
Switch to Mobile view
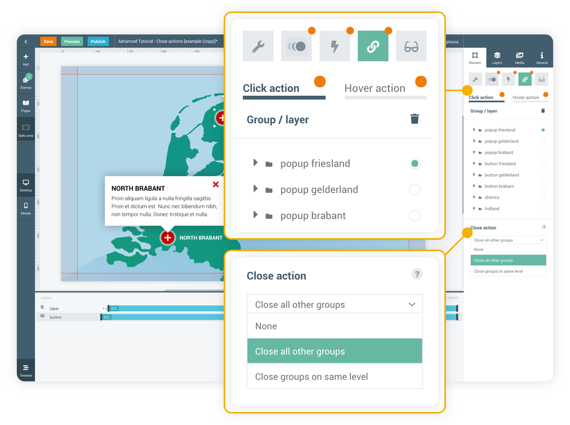(26, 208)
